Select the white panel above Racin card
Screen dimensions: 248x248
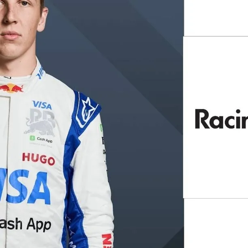coord(216,18)
